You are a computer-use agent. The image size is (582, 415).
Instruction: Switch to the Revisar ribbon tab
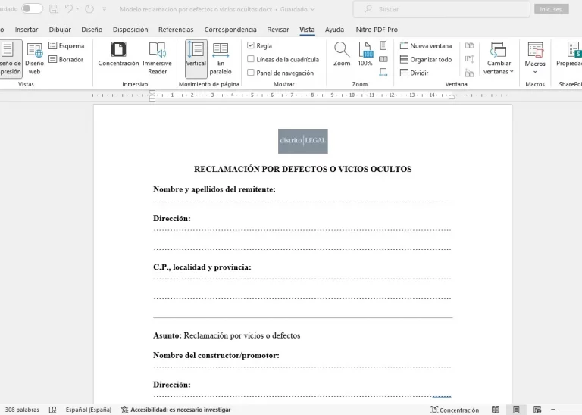278,30
